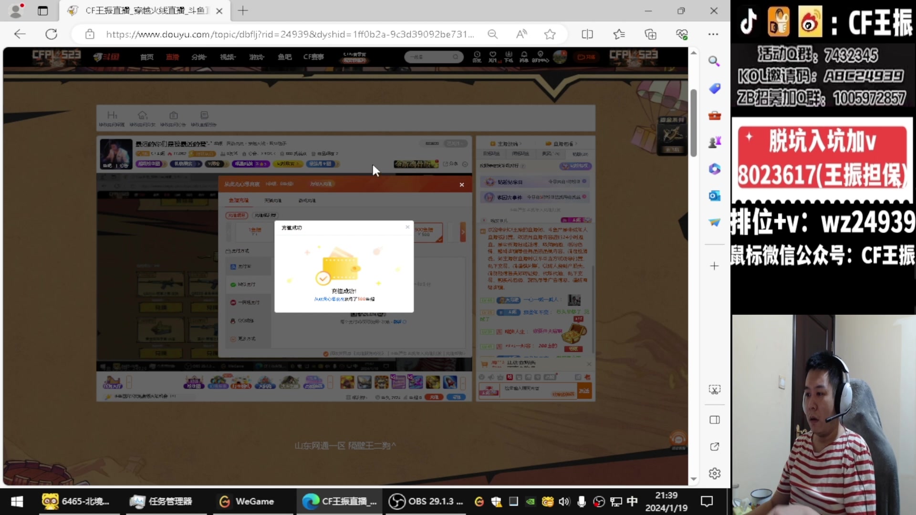Click the Douyu search magnifier icon

(x=456, y=57)
